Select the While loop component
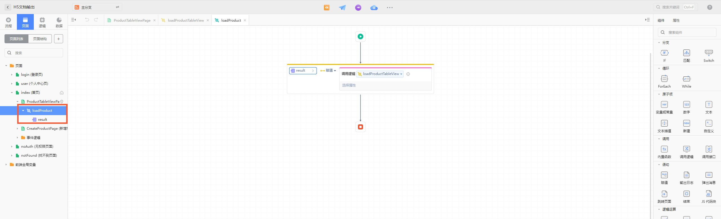 [x=687, y=81]
